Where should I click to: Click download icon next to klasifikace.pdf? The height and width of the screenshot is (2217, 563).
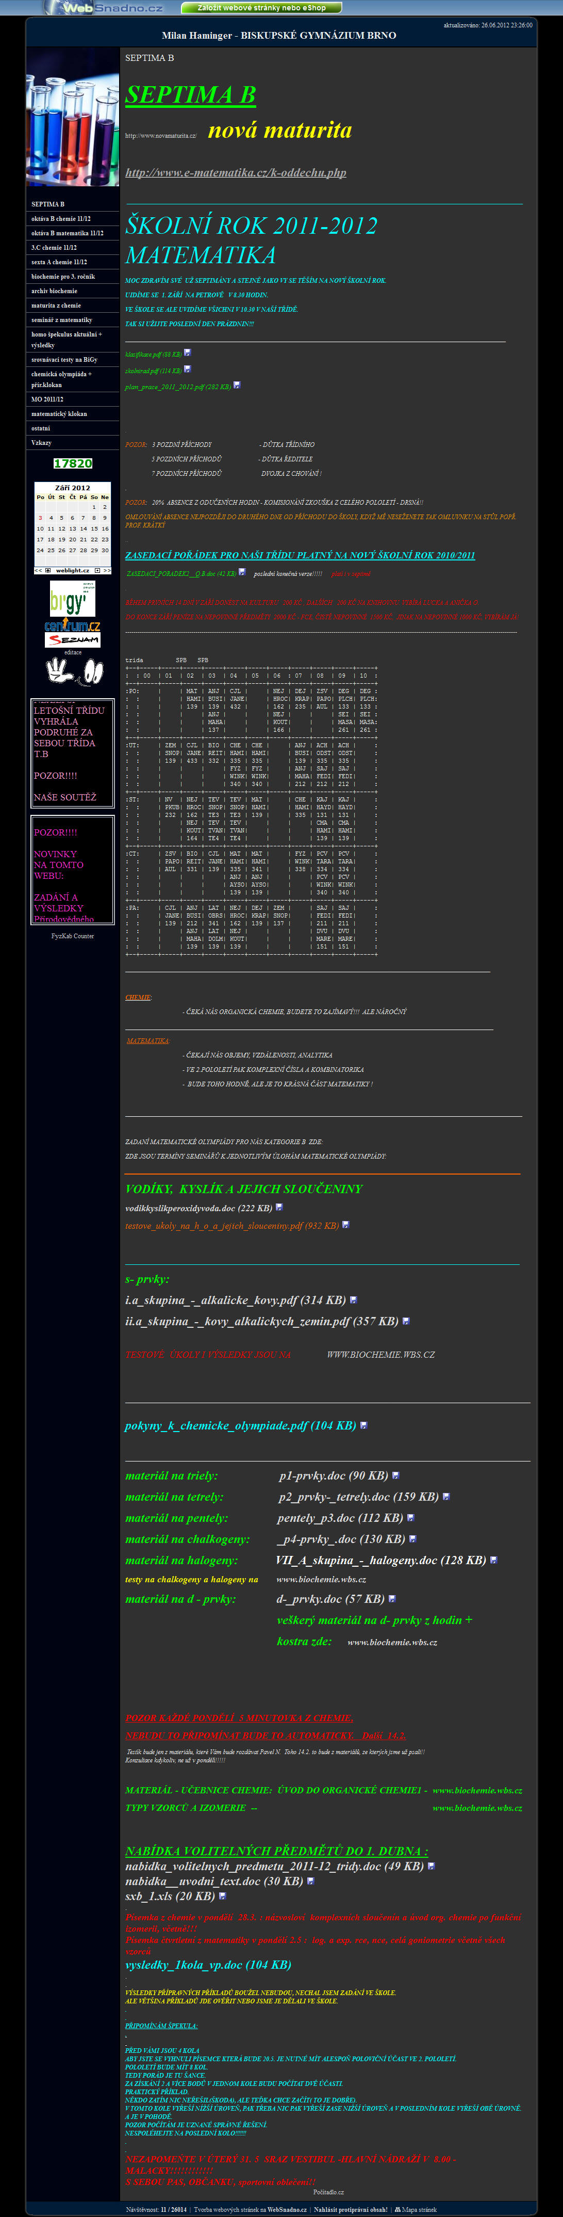tap(187, 352)
